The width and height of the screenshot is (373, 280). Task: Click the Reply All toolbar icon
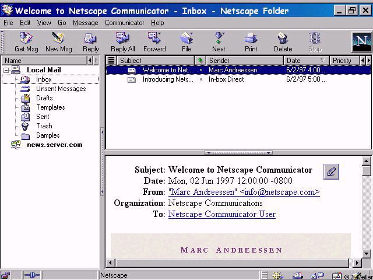tap(123, 43)
